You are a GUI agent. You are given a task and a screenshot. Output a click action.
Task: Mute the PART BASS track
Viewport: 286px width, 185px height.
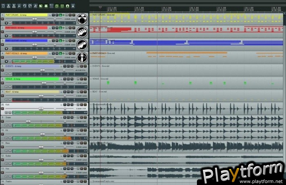70,28
